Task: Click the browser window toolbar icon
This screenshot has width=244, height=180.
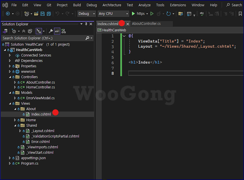Action: click(x=189, y=14)
